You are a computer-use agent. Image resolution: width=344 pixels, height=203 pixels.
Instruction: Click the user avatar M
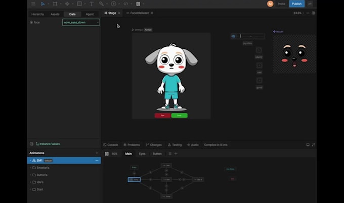270,4
